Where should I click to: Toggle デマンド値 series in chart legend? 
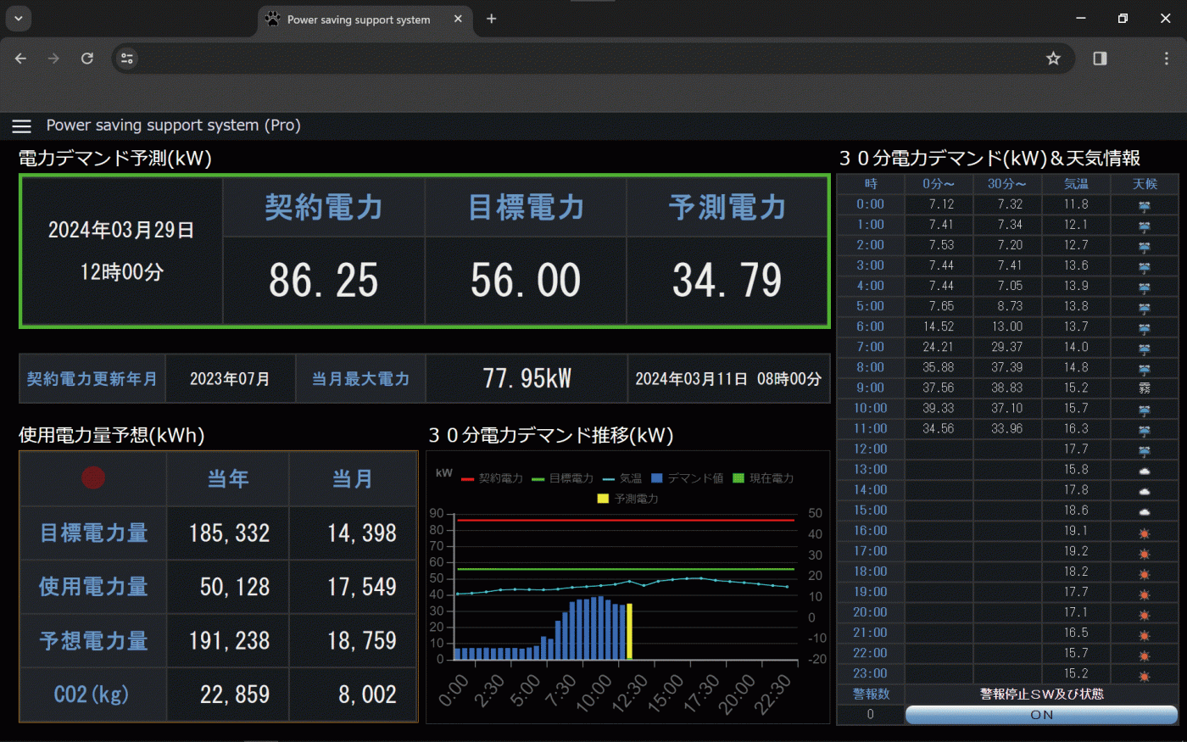(x=687, y=478)
